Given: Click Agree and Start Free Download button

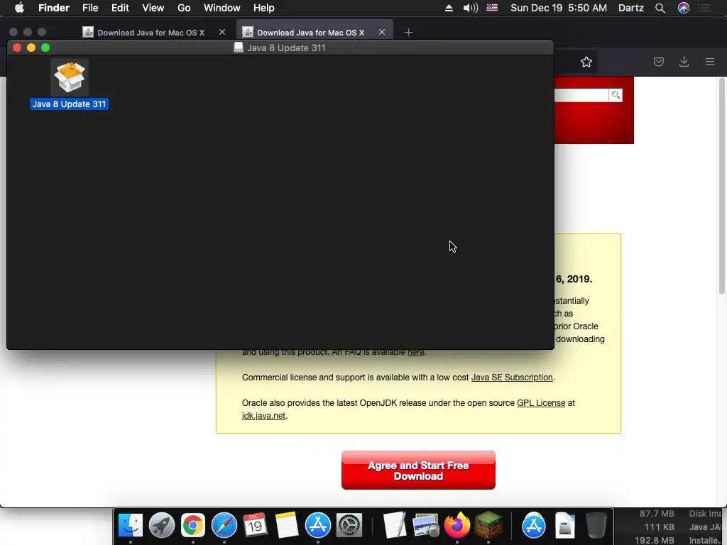Looking at the screenshot, I should [418, 470].
